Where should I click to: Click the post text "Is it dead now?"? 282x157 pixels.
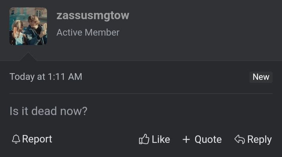(48, 111)
